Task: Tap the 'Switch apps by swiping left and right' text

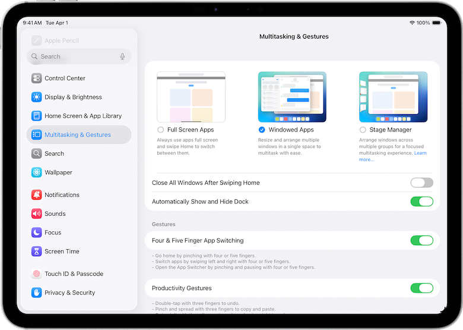Action: (x=221, y=262)
